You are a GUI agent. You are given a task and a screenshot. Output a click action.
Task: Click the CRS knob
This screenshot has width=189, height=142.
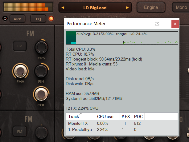[41, 47]
